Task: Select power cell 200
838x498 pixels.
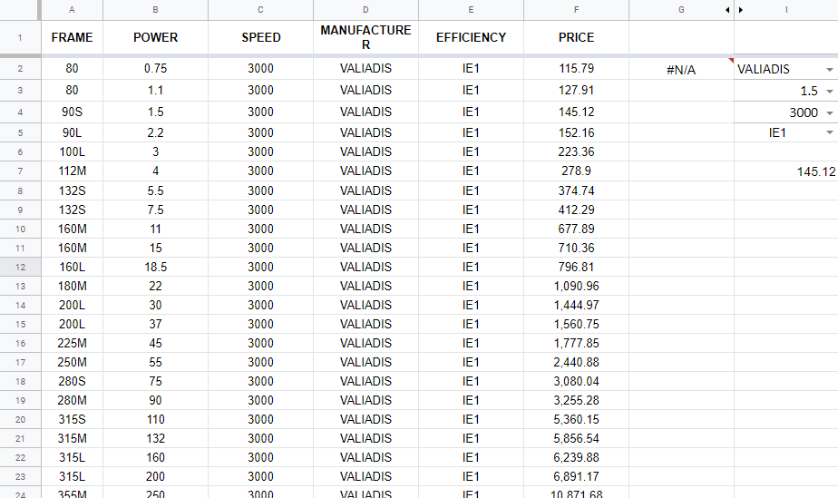Action: pyautogui.click(x=155, y=476)
